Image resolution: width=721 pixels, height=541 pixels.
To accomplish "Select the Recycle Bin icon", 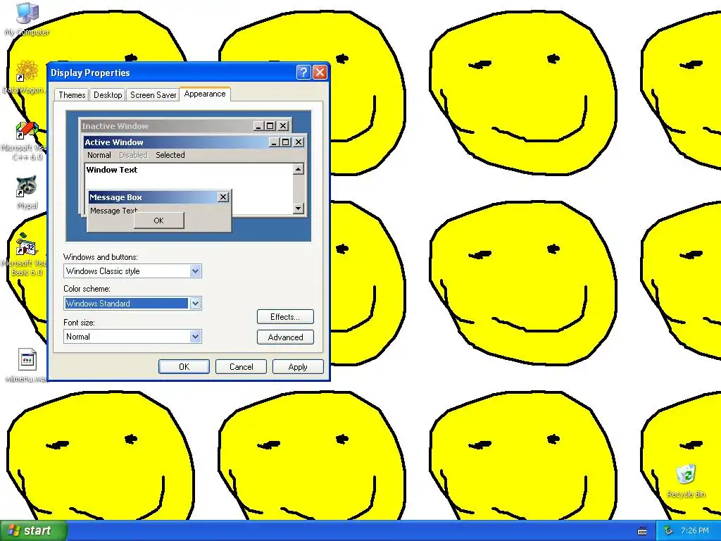I will pos(686,480).
